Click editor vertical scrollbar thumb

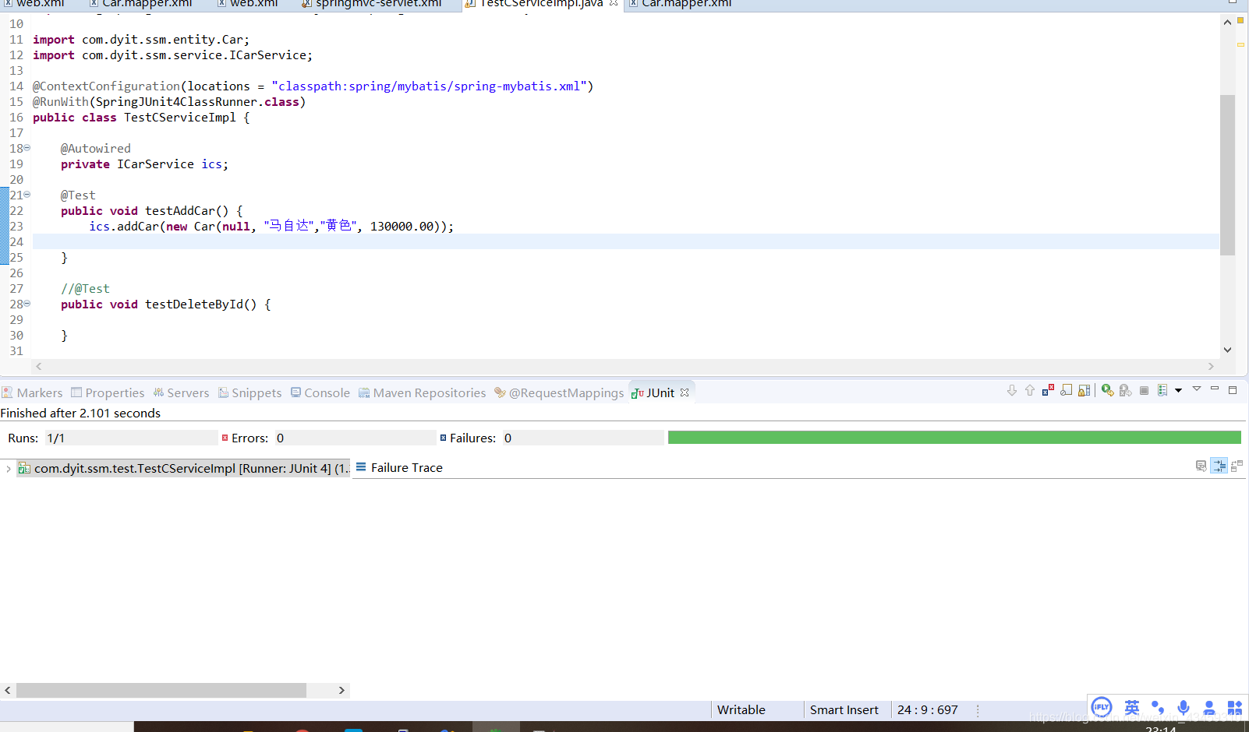pos(1227,175)
